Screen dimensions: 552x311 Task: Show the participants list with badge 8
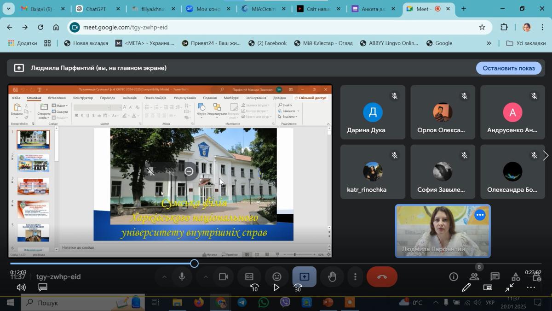[474, 276]
